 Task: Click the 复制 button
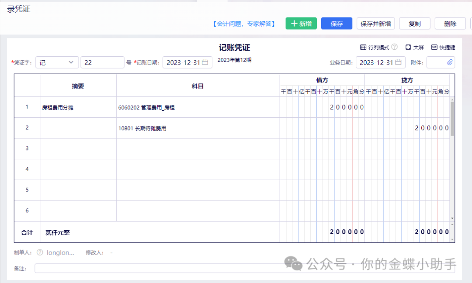click(414, 24)
